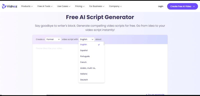This screenshot has width=200, height=96.
Task: Click the Login link
Action: (x=160, y=6)
